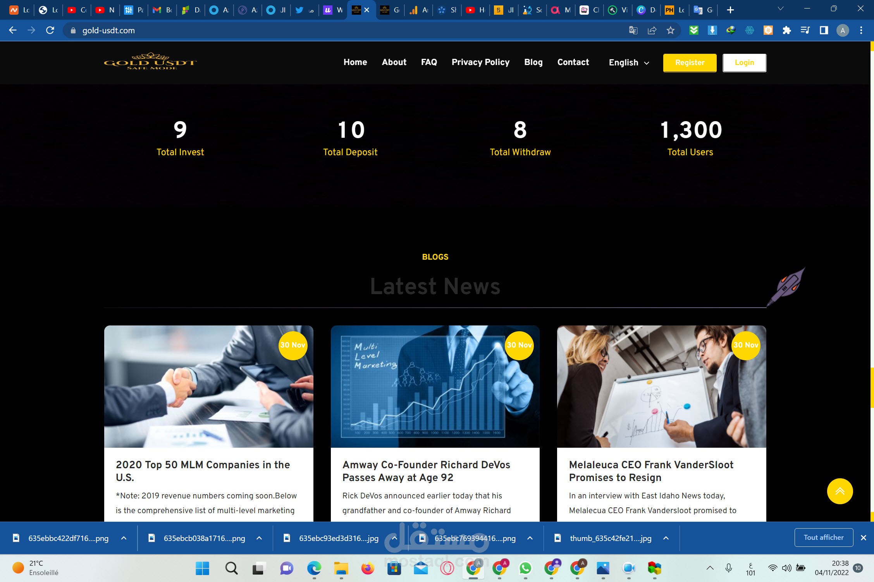Open the FAQ navigation menu item
Image resolution: width=874 pixels, height=582 pixels.
tap(429, 62)
